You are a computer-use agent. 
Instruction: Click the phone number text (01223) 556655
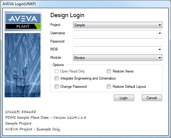21,112
